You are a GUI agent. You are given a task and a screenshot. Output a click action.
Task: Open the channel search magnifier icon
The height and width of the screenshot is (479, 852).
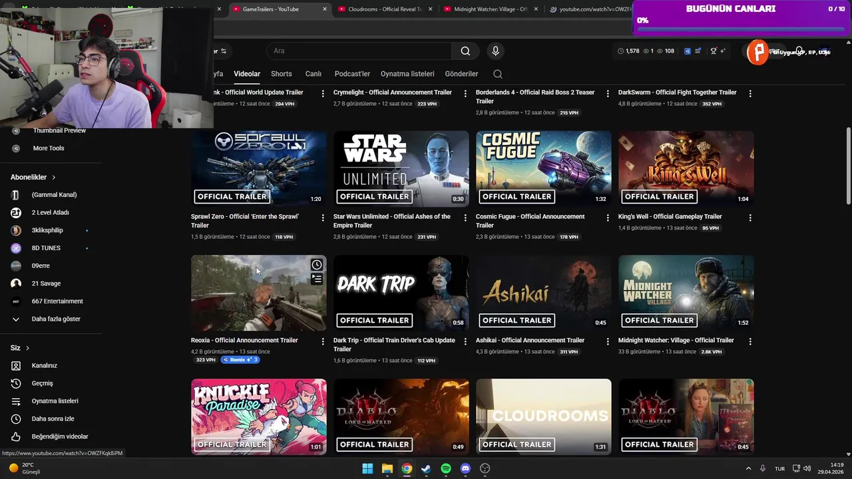click(498, 74)
